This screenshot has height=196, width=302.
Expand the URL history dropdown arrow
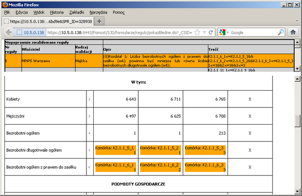[x=205, y=33]
